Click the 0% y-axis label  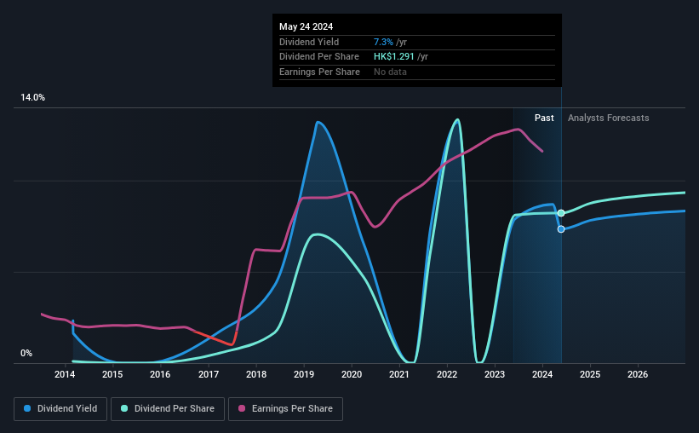click(x=26, y=353)
